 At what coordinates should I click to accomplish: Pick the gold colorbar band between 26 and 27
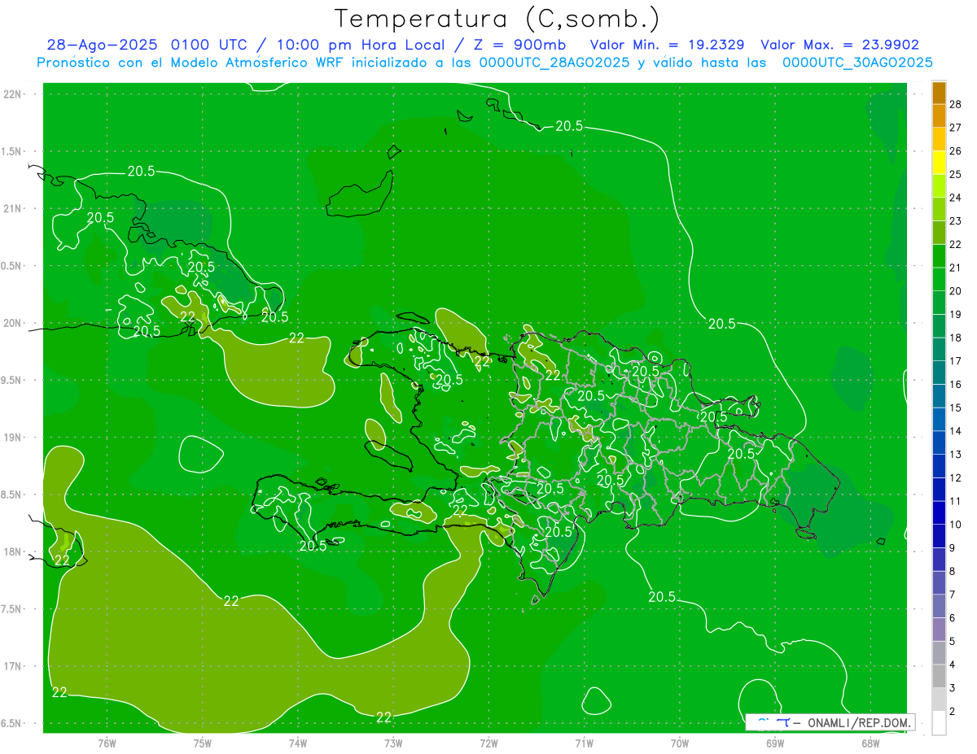click(940, 140)
